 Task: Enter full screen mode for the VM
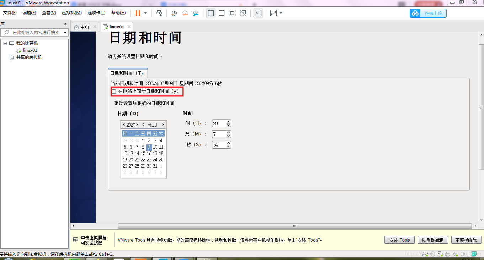coord(232,13)
